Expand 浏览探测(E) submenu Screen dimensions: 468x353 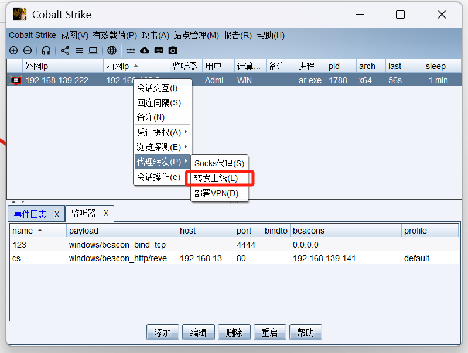click(162, 147)
